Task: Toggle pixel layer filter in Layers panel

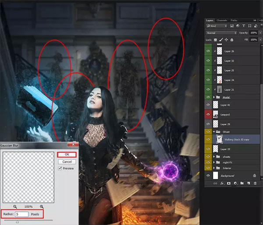Action: click(232, 26)
